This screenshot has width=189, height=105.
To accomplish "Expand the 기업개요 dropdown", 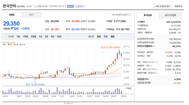I will pyautogui.click(x=80, y=6).
